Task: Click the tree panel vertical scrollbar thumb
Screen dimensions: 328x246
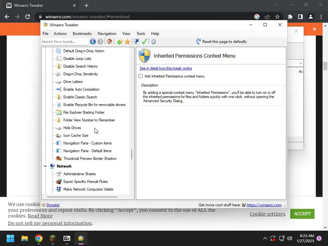Action: [x=132, y=155]
